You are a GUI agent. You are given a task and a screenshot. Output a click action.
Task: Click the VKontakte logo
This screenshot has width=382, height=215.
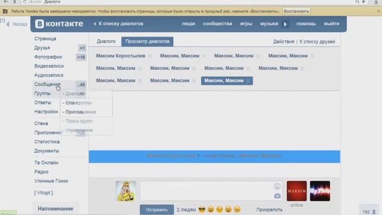[59, 24]
